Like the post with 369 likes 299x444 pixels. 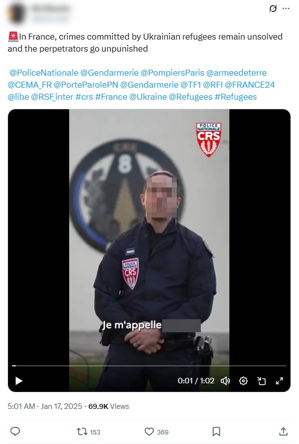pyautogui.click(x=156, y=432)
